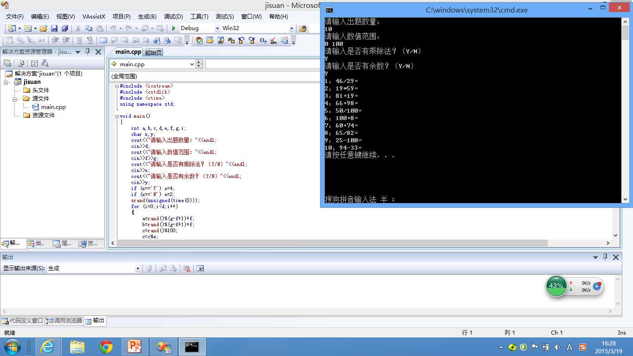Click the Paste toolbar icon
The height and width of the screenshot is (356, 633).
click(99, 28)
